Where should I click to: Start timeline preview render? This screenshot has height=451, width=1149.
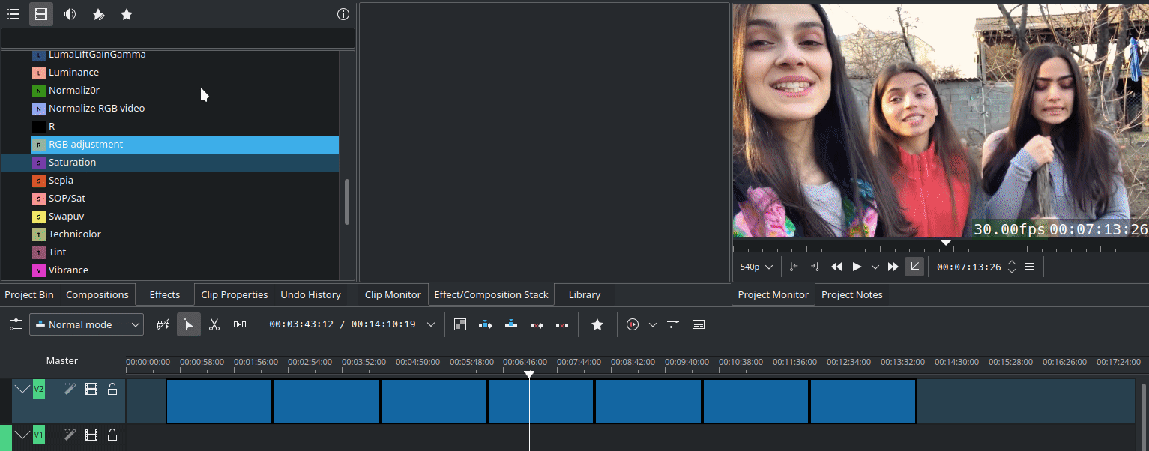(633, 324)
